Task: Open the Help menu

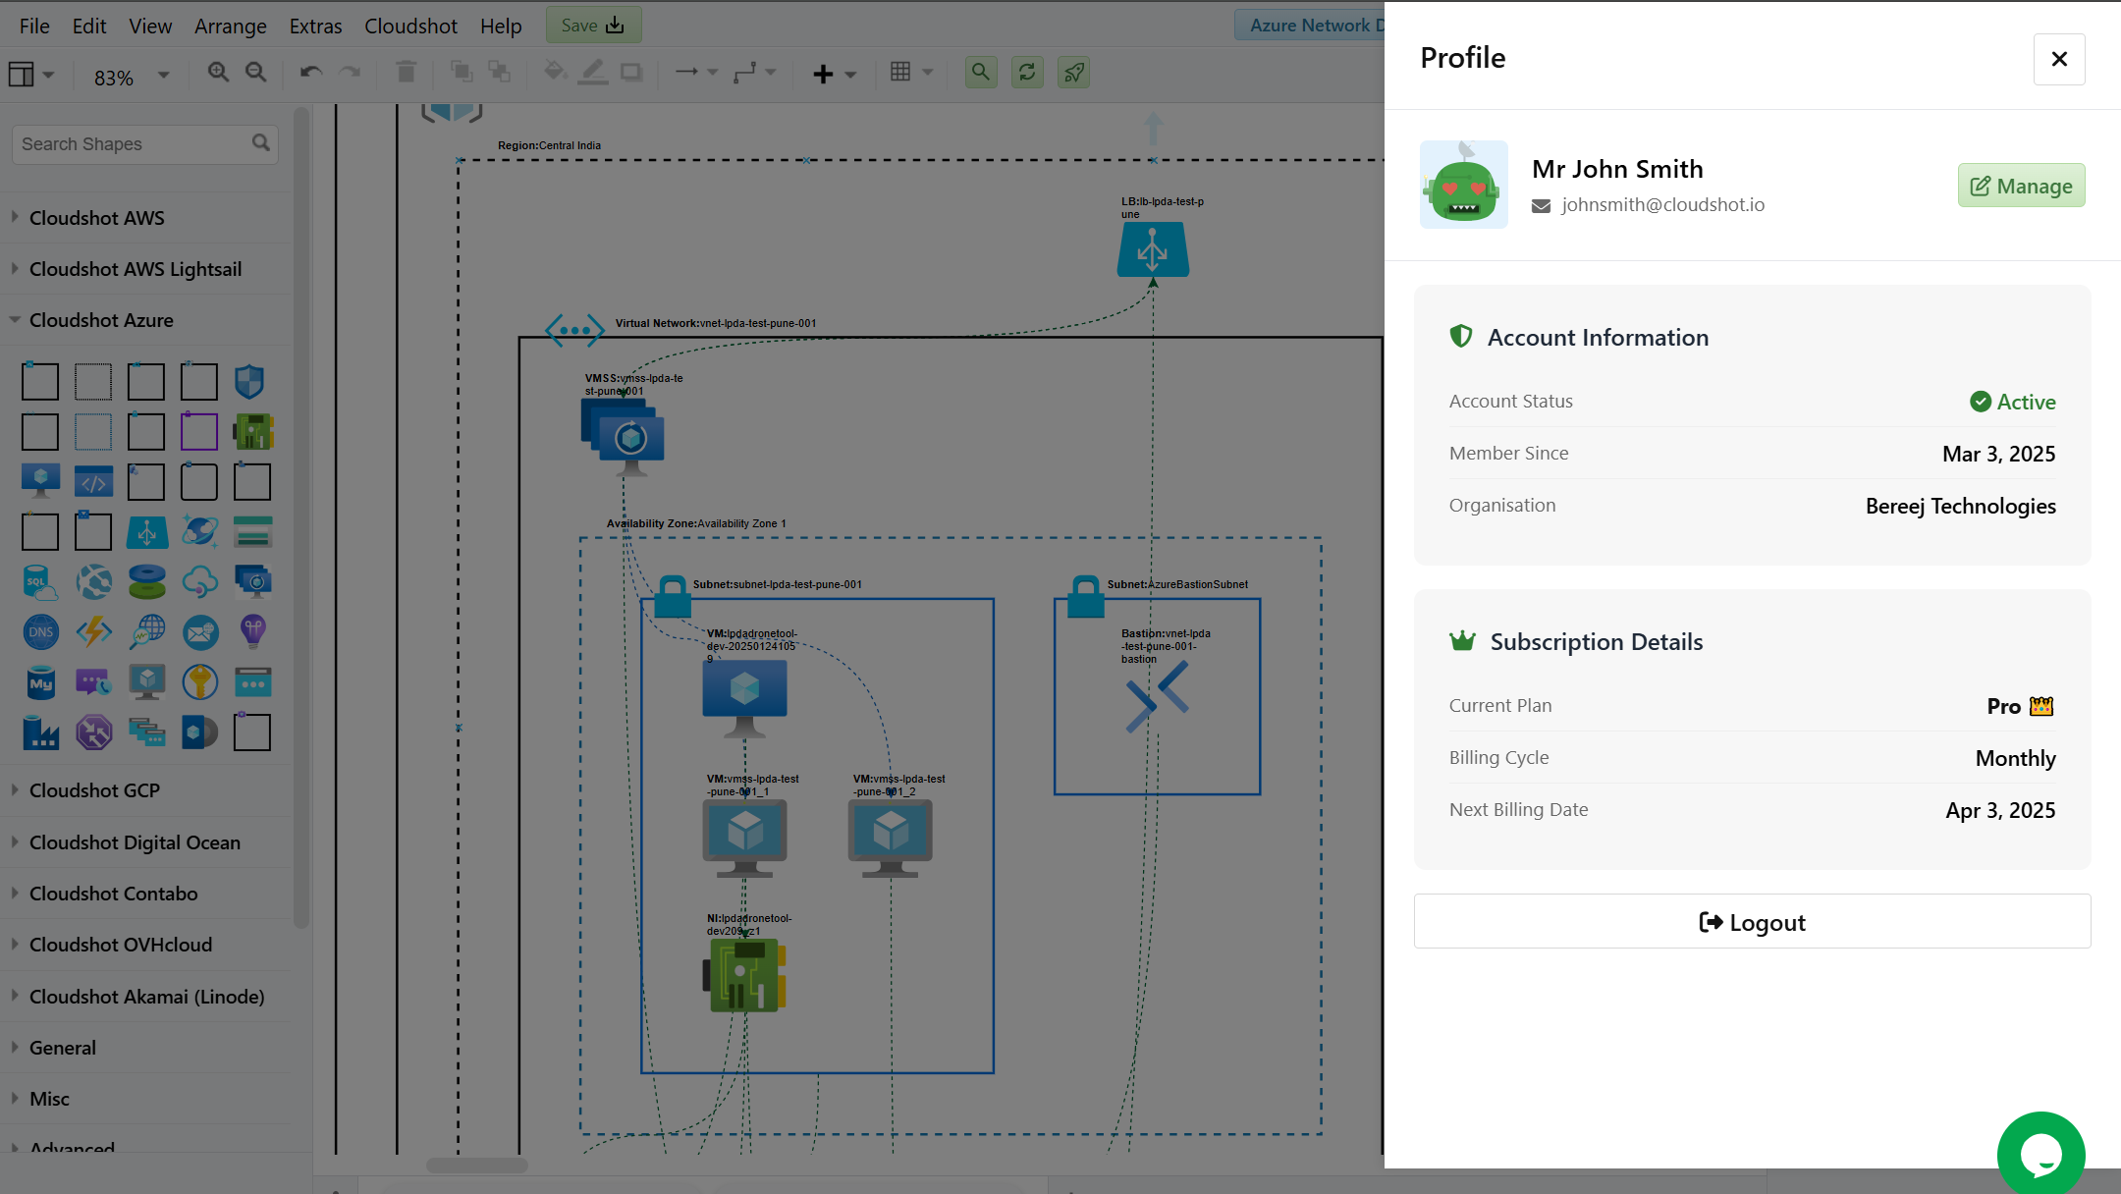Action: tap(501, 26)
